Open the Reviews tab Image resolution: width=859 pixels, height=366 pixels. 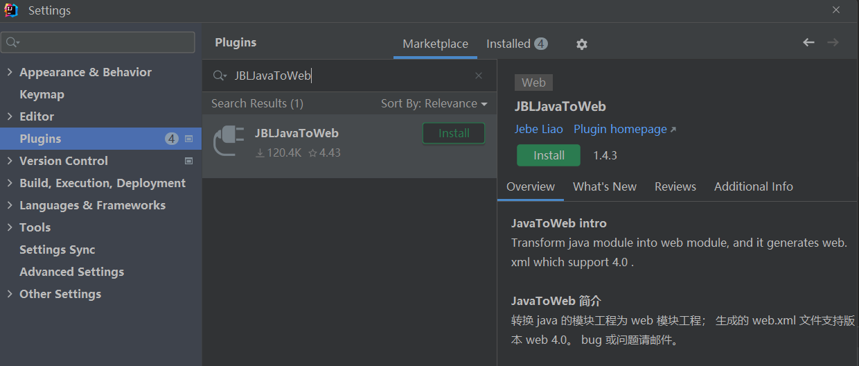click(675, 186)
